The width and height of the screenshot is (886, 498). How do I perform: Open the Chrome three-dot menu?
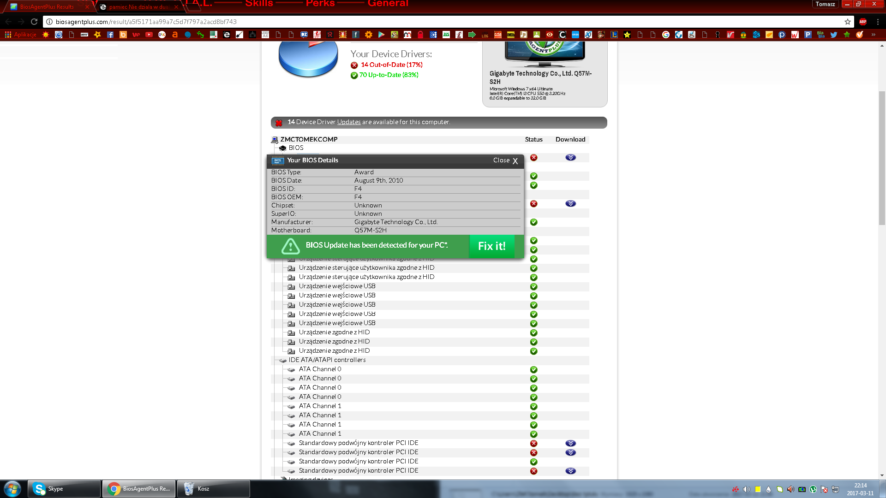878,22
